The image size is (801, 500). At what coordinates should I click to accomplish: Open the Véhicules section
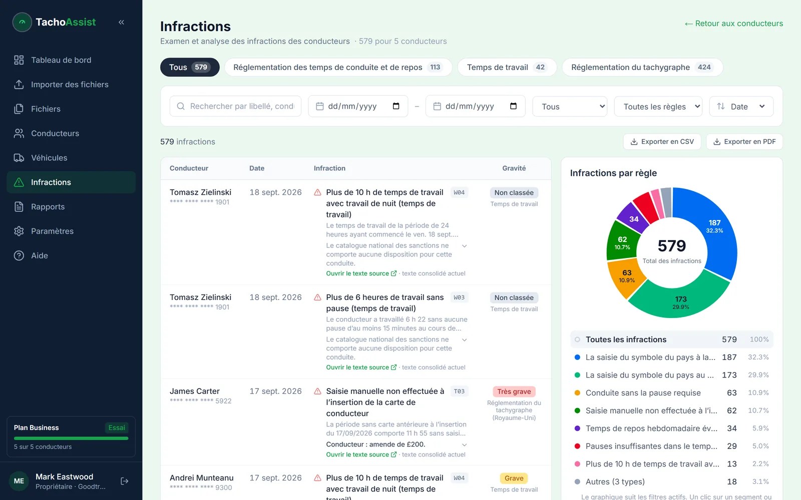pos(71,158)
